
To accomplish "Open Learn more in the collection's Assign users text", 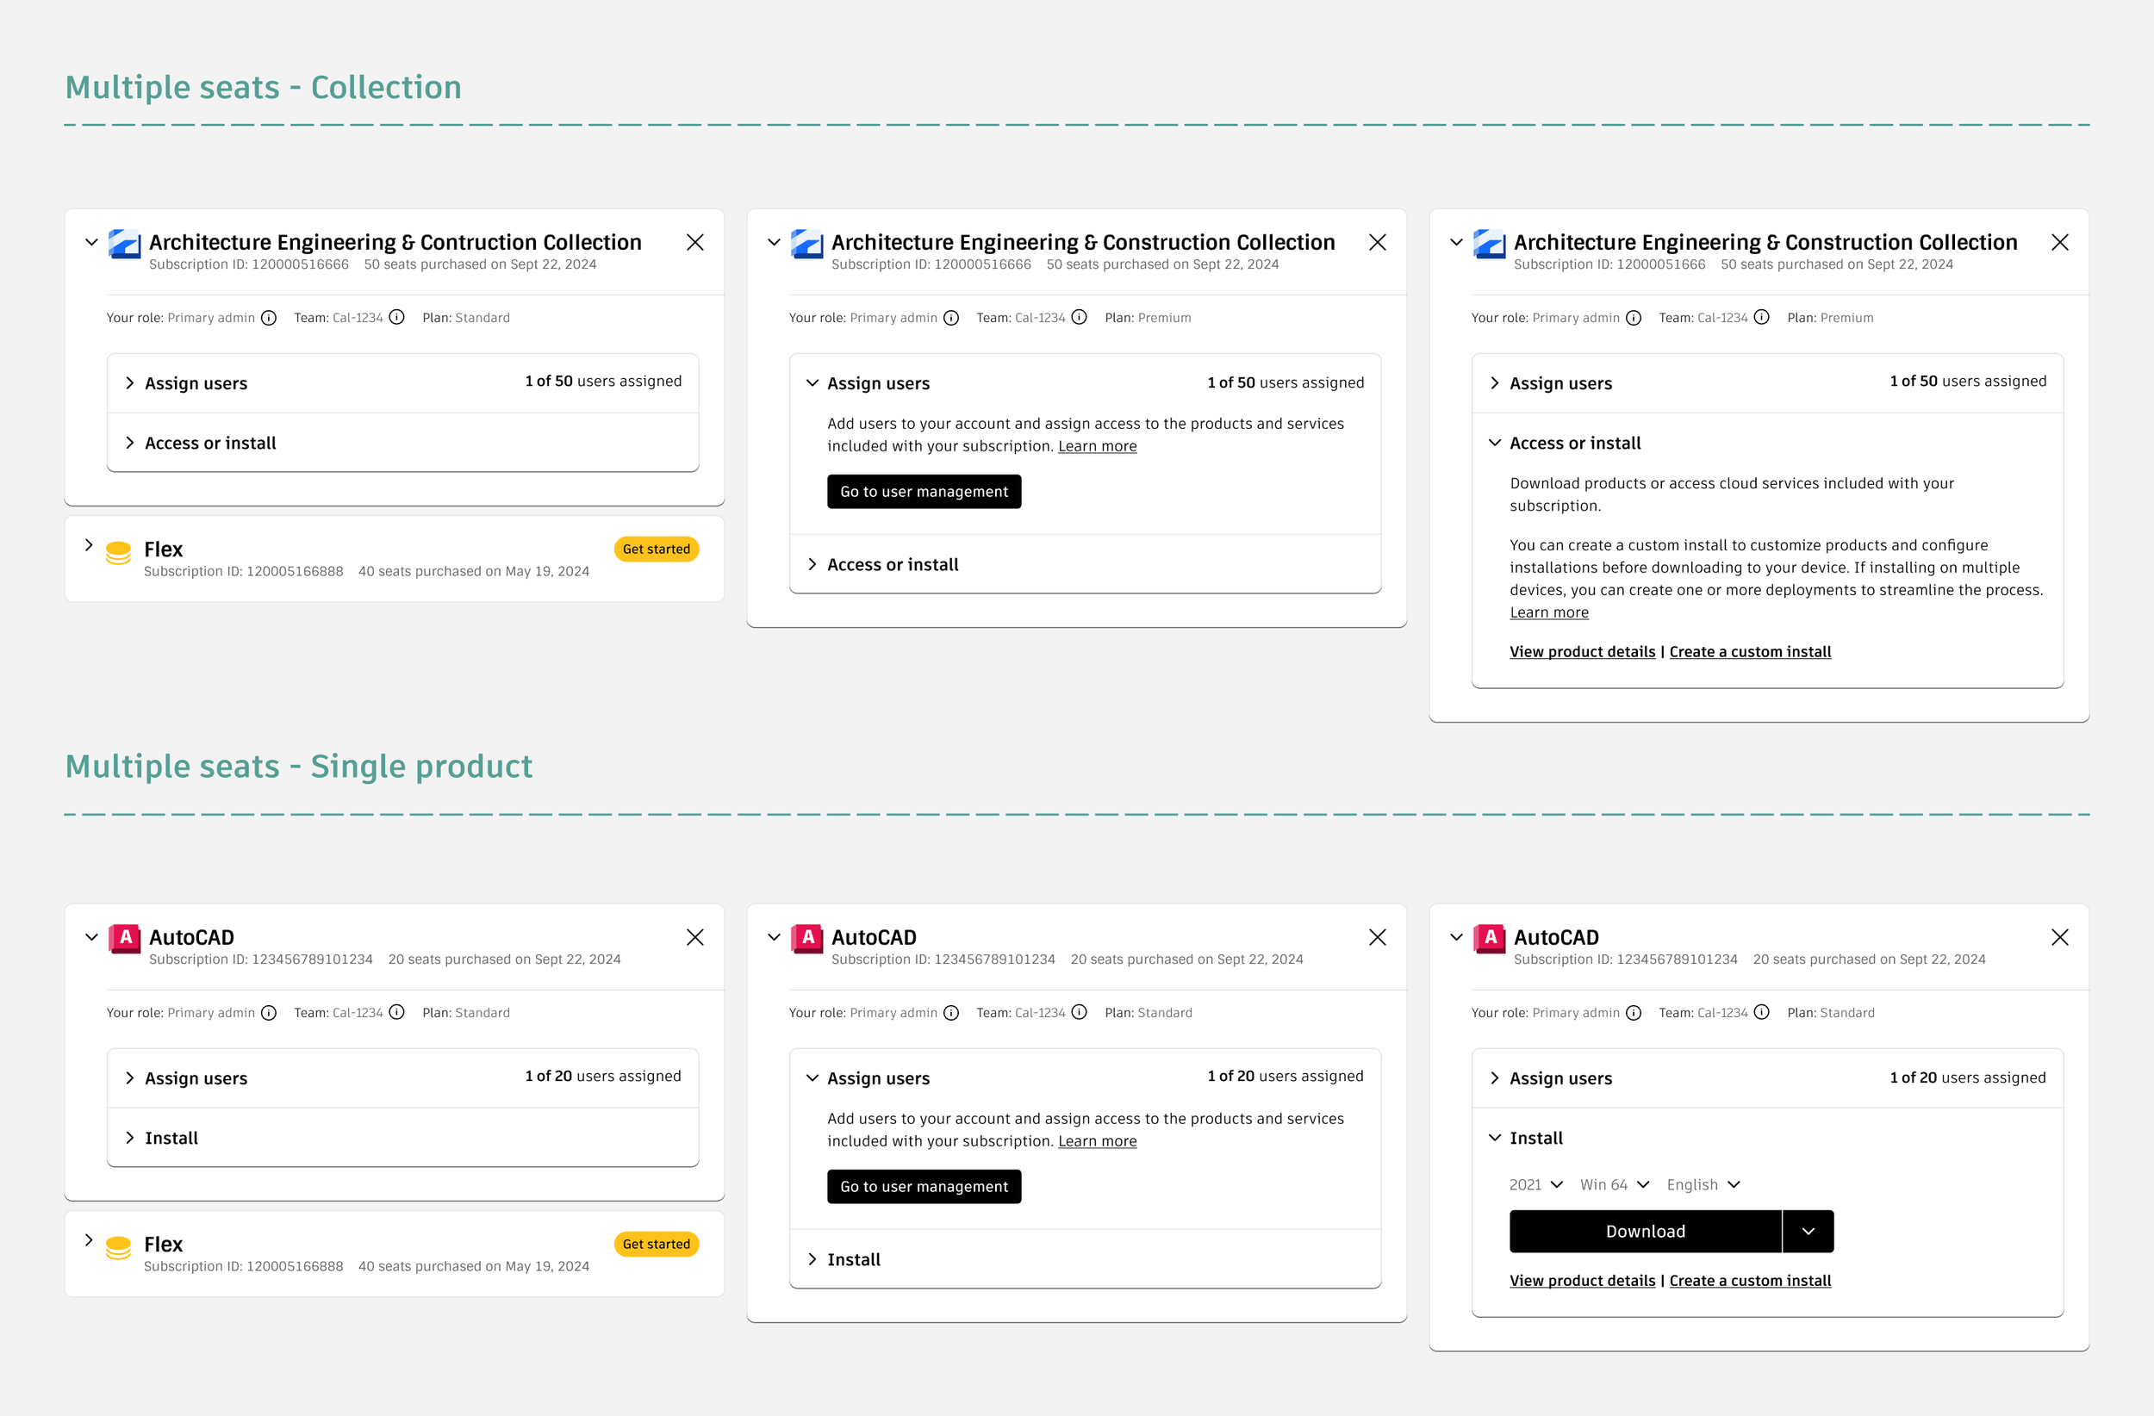I will 1097,446.
